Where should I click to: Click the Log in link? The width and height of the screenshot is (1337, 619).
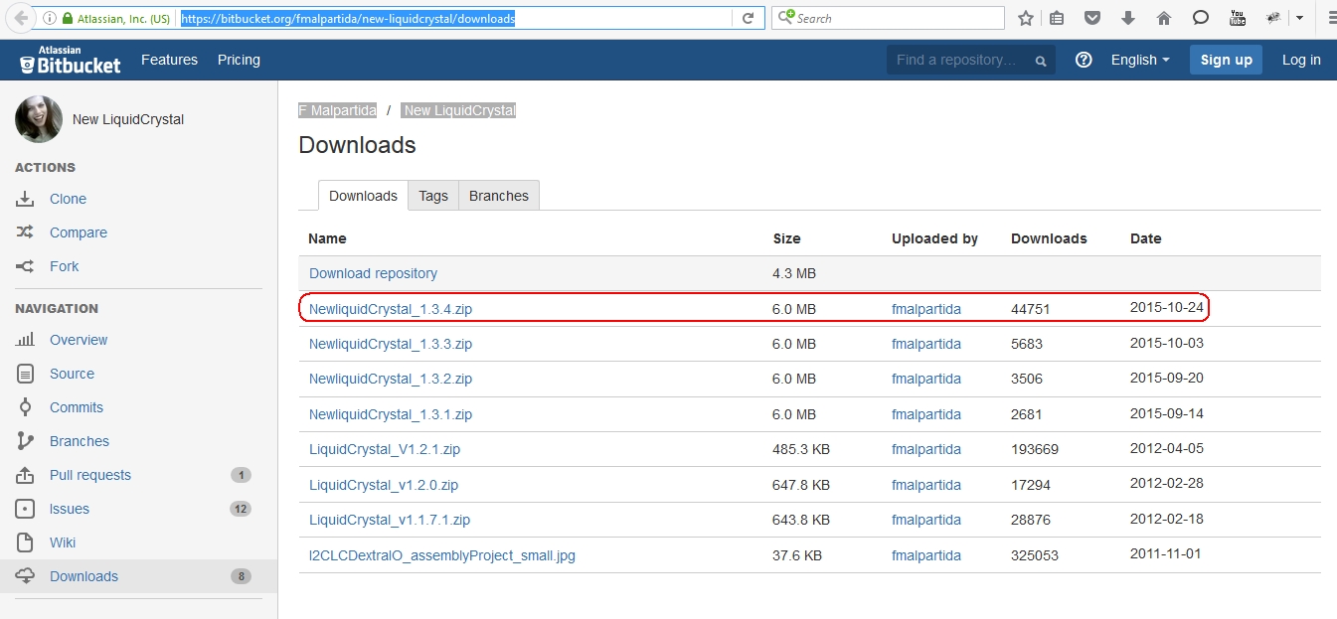1301,60
